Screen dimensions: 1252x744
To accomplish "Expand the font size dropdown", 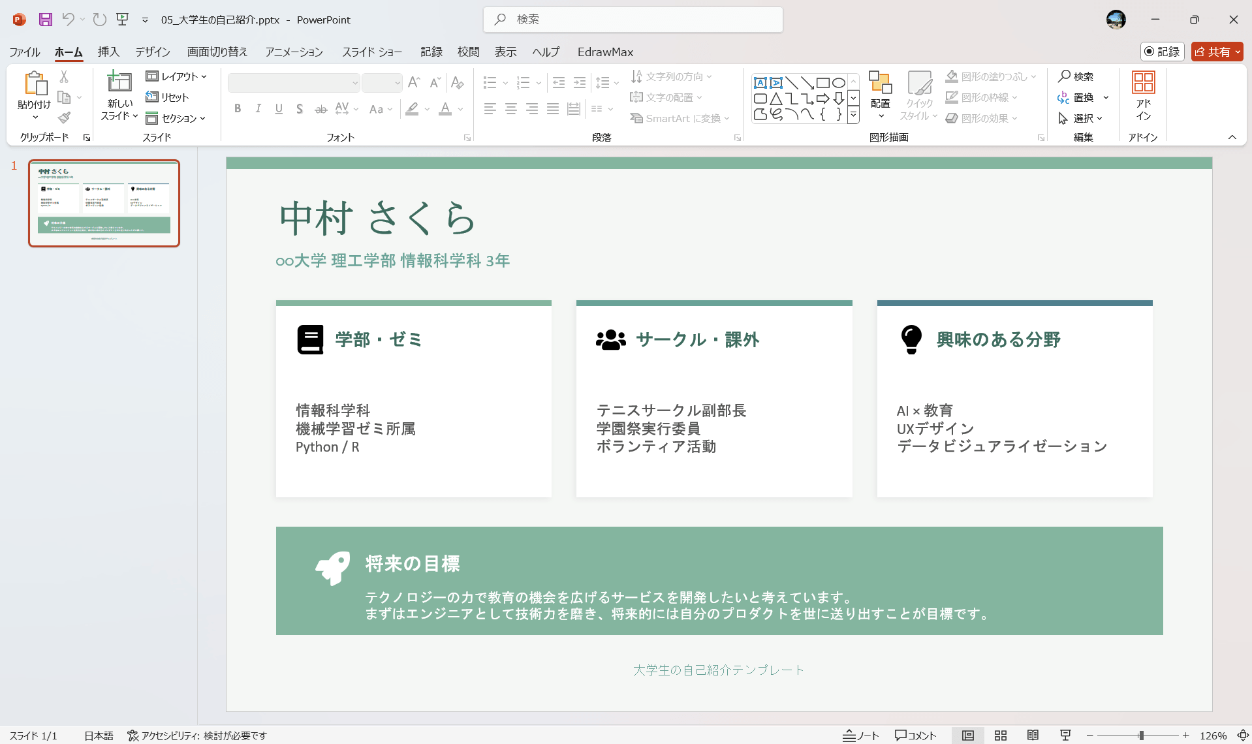I will coord(399,83).
